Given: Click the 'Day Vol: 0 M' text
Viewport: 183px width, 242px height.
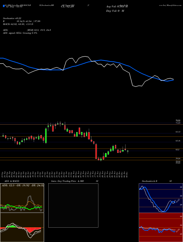Looking at the screenshot, I should (115, 11).
